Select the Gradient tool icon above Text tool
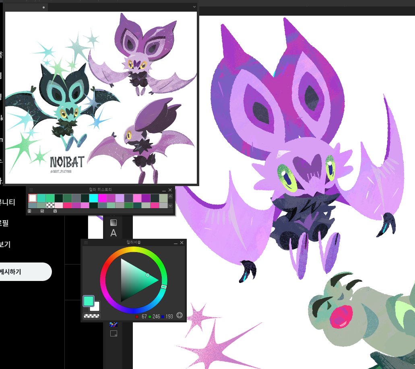 point(113,223)
